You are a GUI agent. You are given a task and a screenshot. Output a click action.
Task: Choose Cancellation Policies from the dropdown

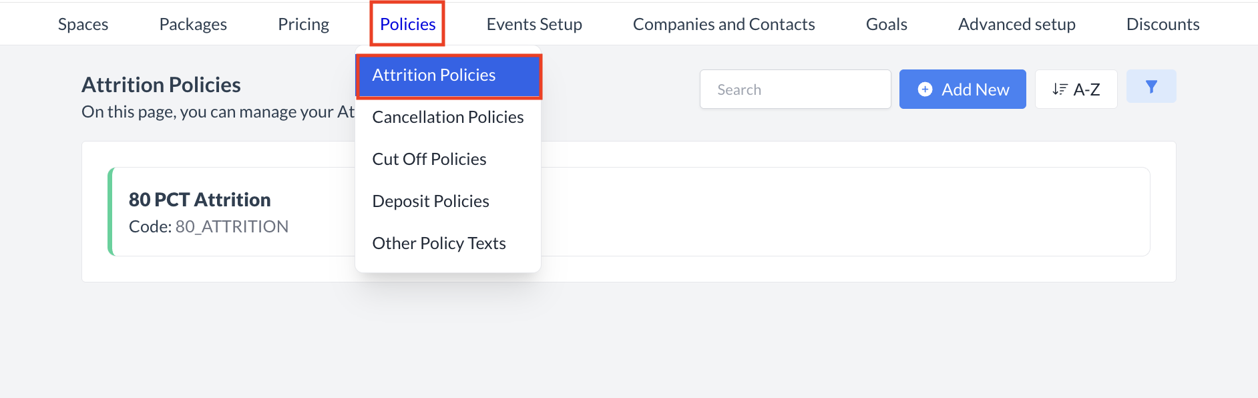pyautogui.click(x=447, y=117)
